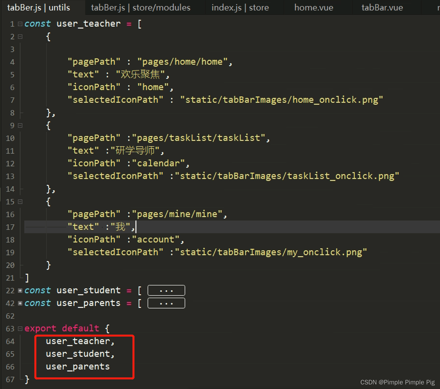Image resolution: width=440 pixels, height=389 pixels.
Task: Collapse the user_teacher array fold on line 1
Action: (20, 24)
